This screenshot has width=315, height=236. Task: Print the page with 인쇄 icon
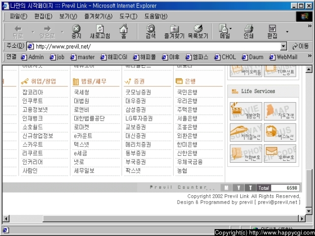tap(249, 31)
